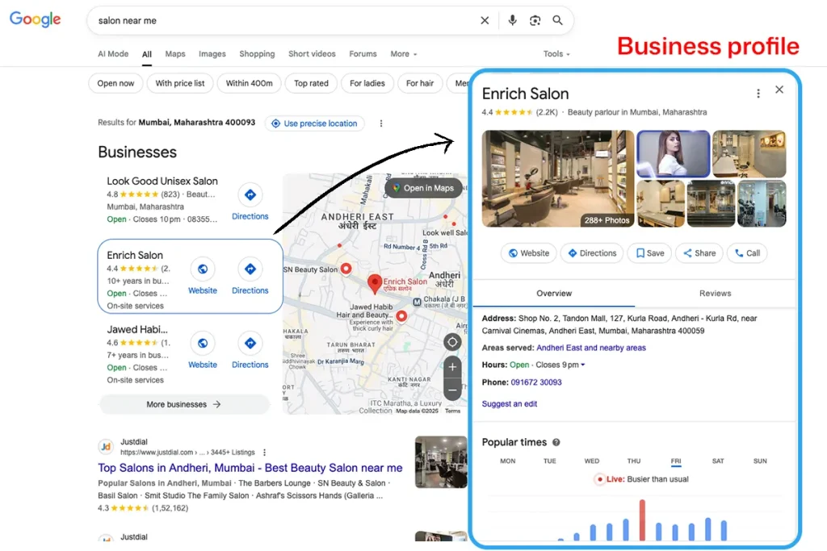Viewport: 827px width, 551px height.
Task: Switch to Images search tab
Action: [x=212, y=54]
